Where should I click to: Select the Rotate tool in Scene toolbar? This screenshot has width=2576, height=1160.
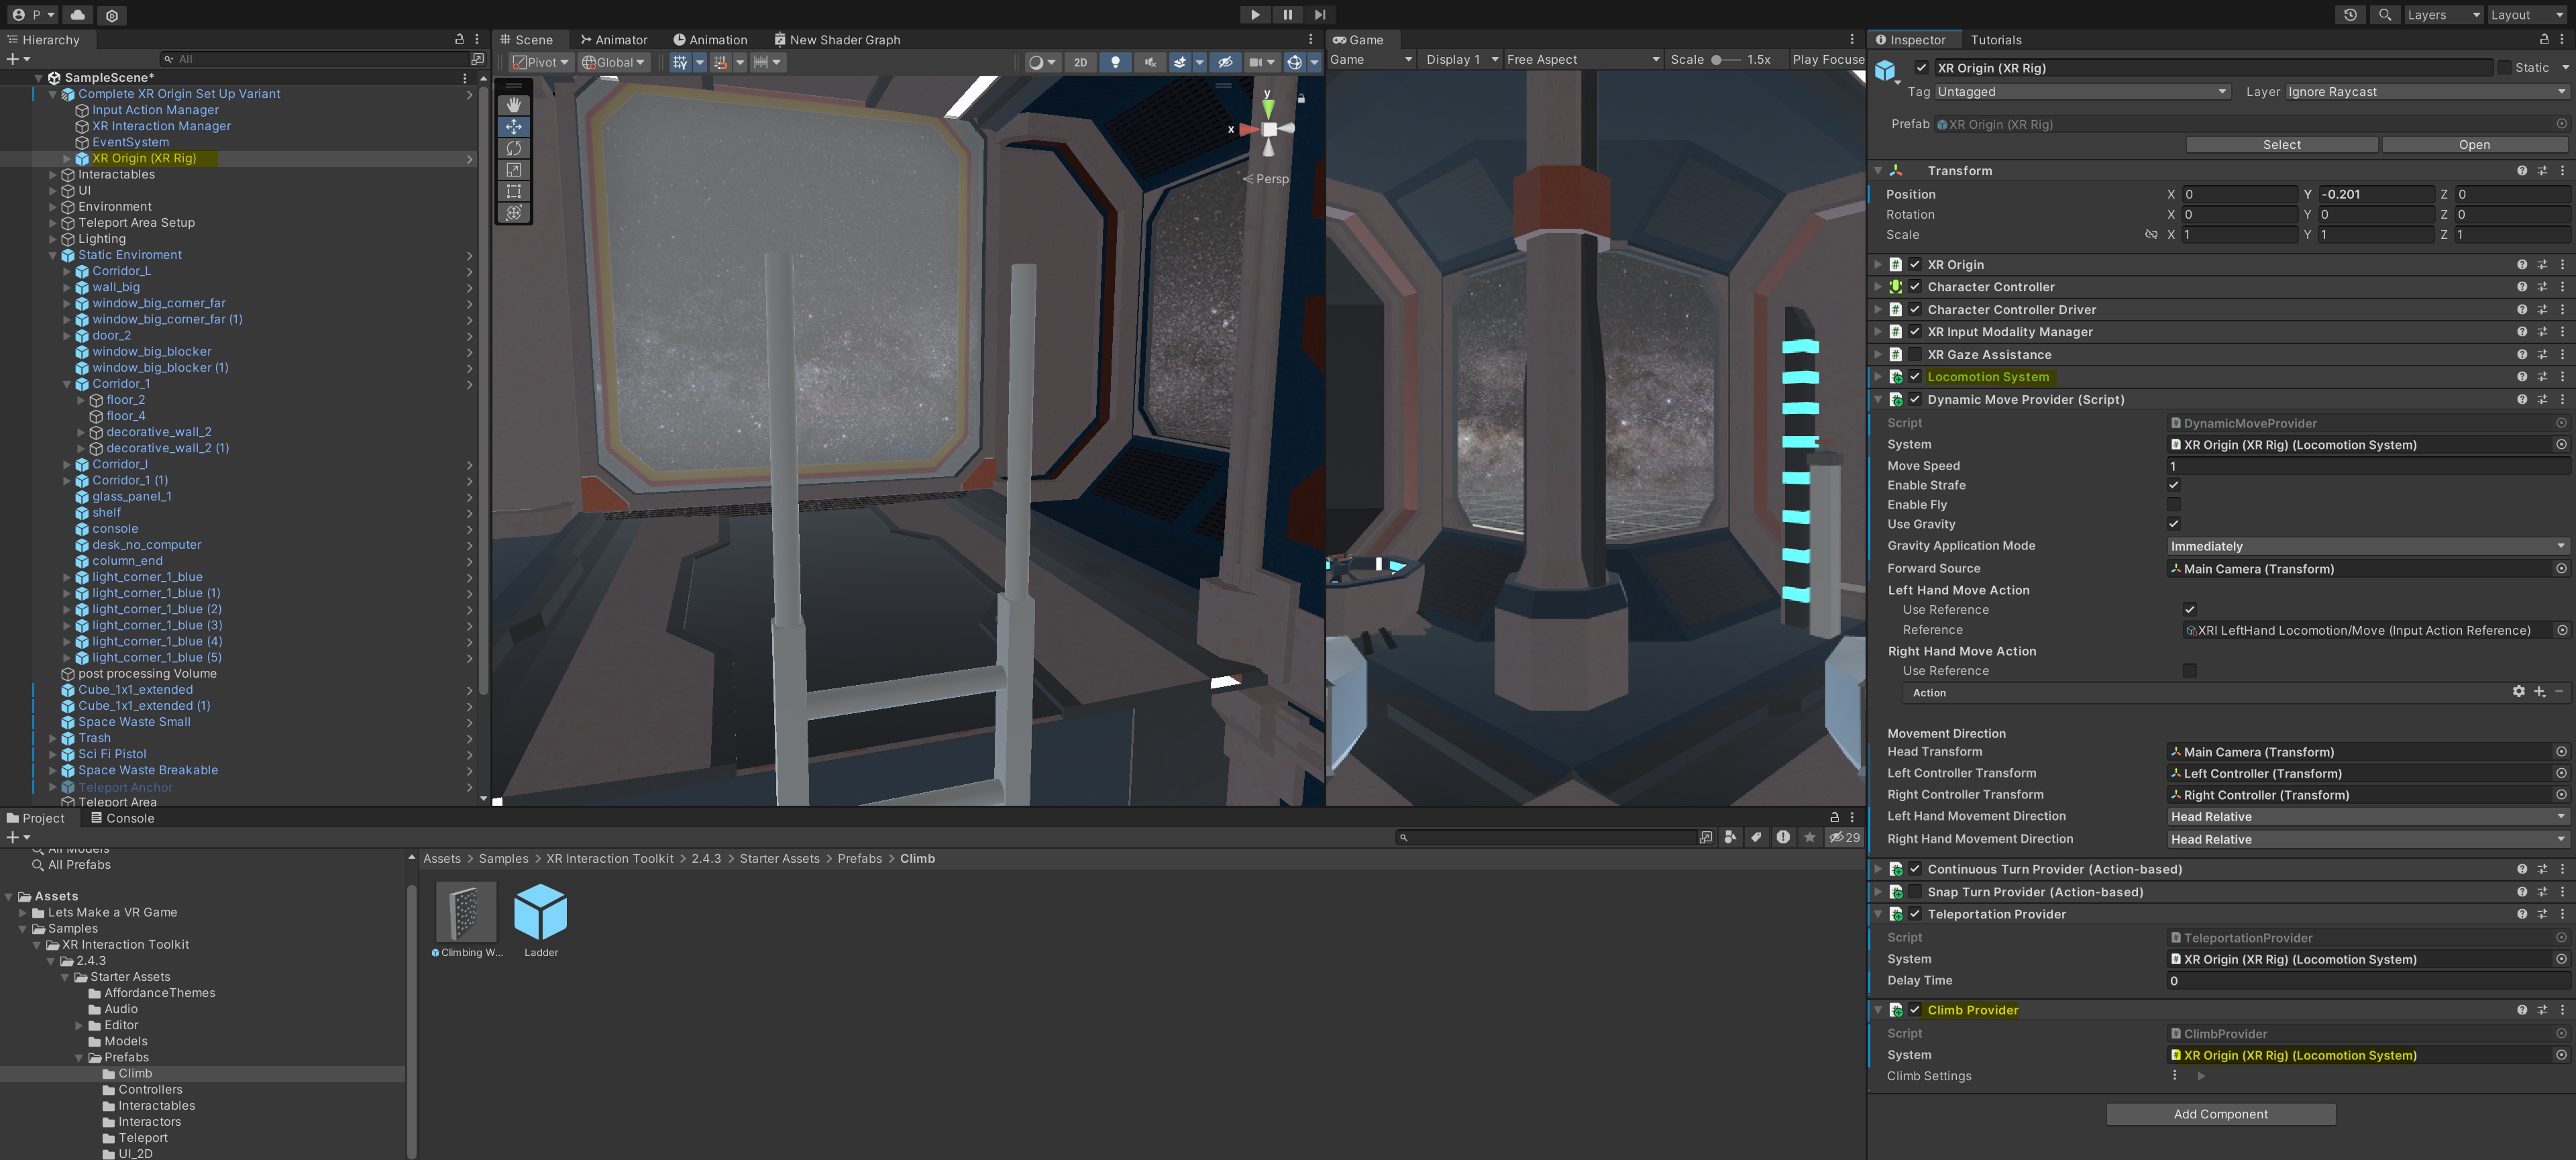click(513, 148)
